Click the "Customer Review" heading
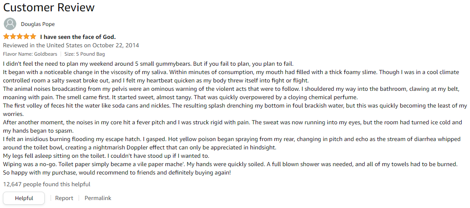Image resolution: width=470 pixels, height=208 pixels. coord(49,8)
